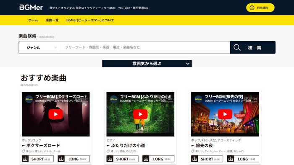
Task: Download SHORT 01:12 of ボクサーズロード
Action: [38, 159]
